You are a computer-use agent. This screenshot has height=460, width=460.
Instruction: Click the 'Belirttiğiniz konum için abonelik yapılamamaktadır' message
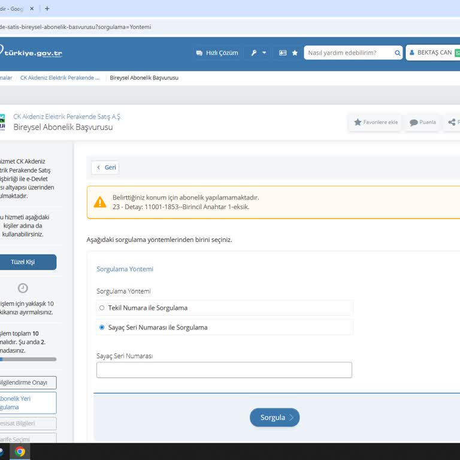click(186, 198)
